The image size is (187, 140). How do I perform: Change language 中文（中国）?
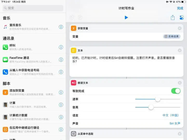click(x=171, y=115)
